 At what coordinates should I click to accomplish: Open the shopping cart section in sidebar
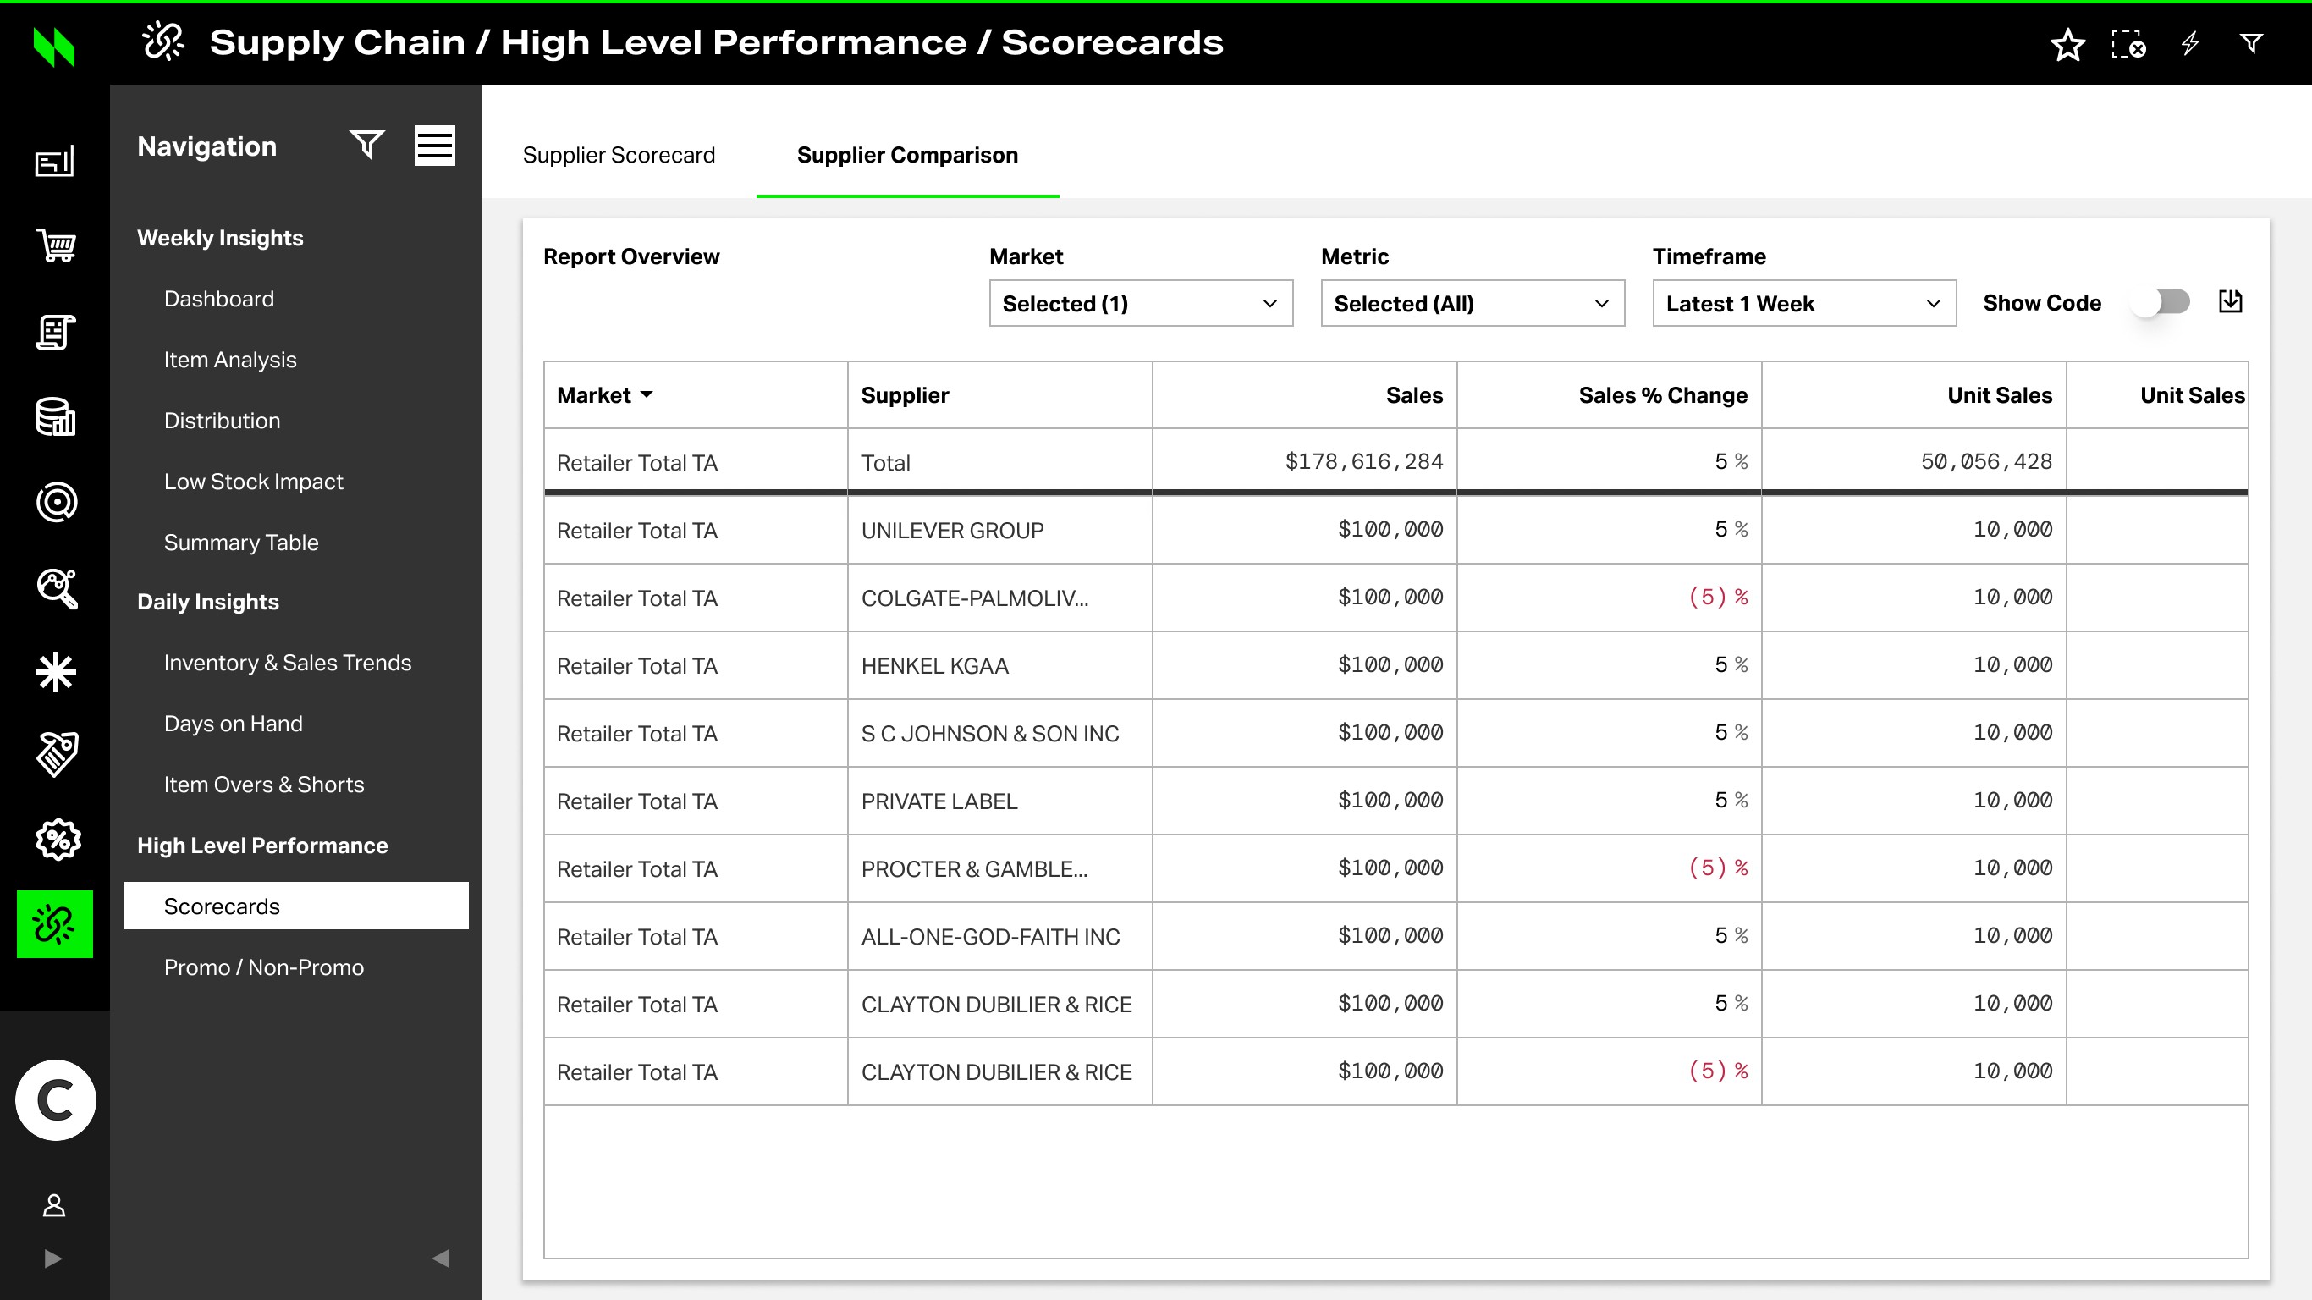coord(56,245)
